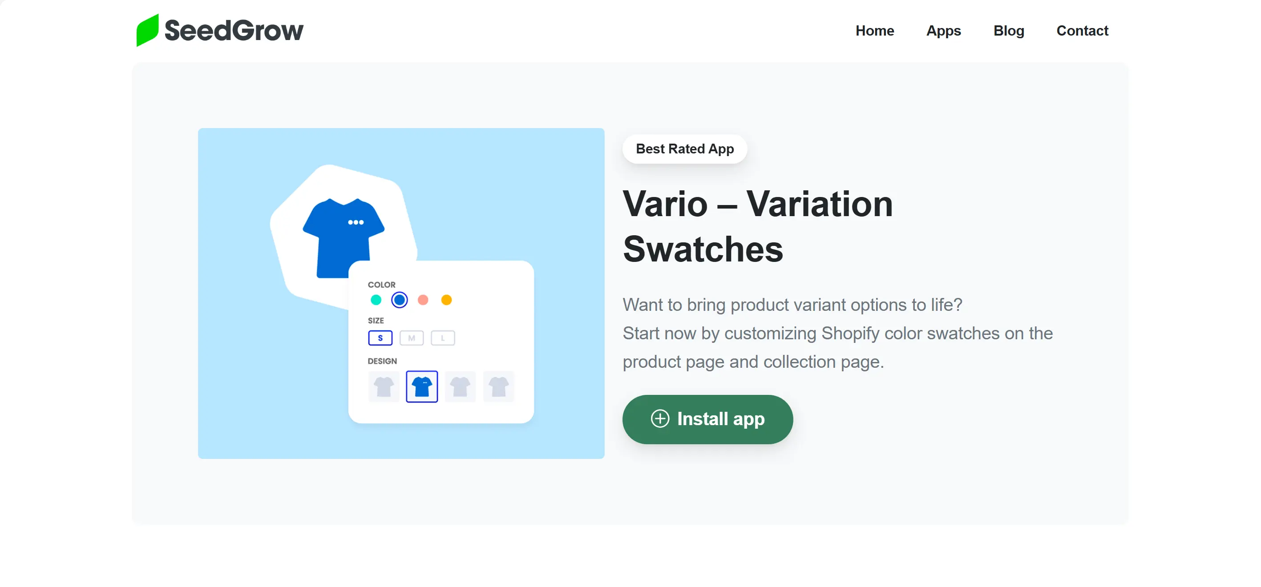Click the S size button swatch
The image size is (1261, 587).
pyautogui.click(x=380, y=338)
